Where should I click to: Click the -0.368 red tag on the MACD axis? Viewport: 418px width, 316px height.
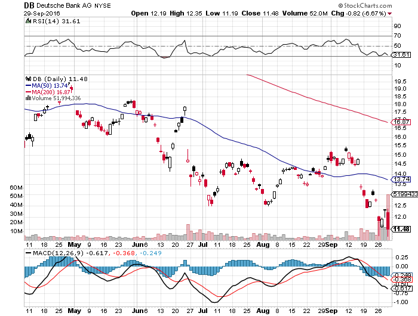401,280
